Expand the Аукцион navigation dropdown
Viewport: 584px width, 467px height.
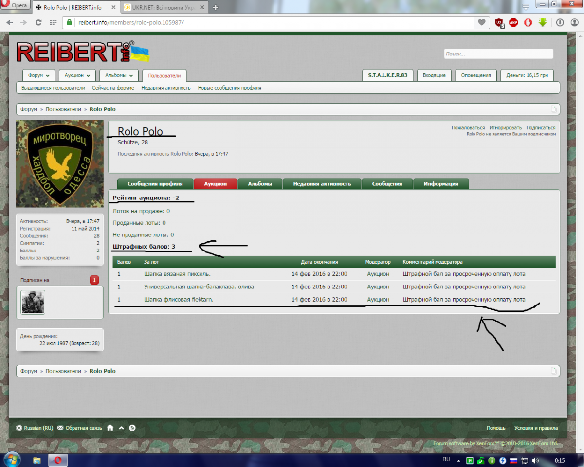pyautogui.click(x=77, y=76)
